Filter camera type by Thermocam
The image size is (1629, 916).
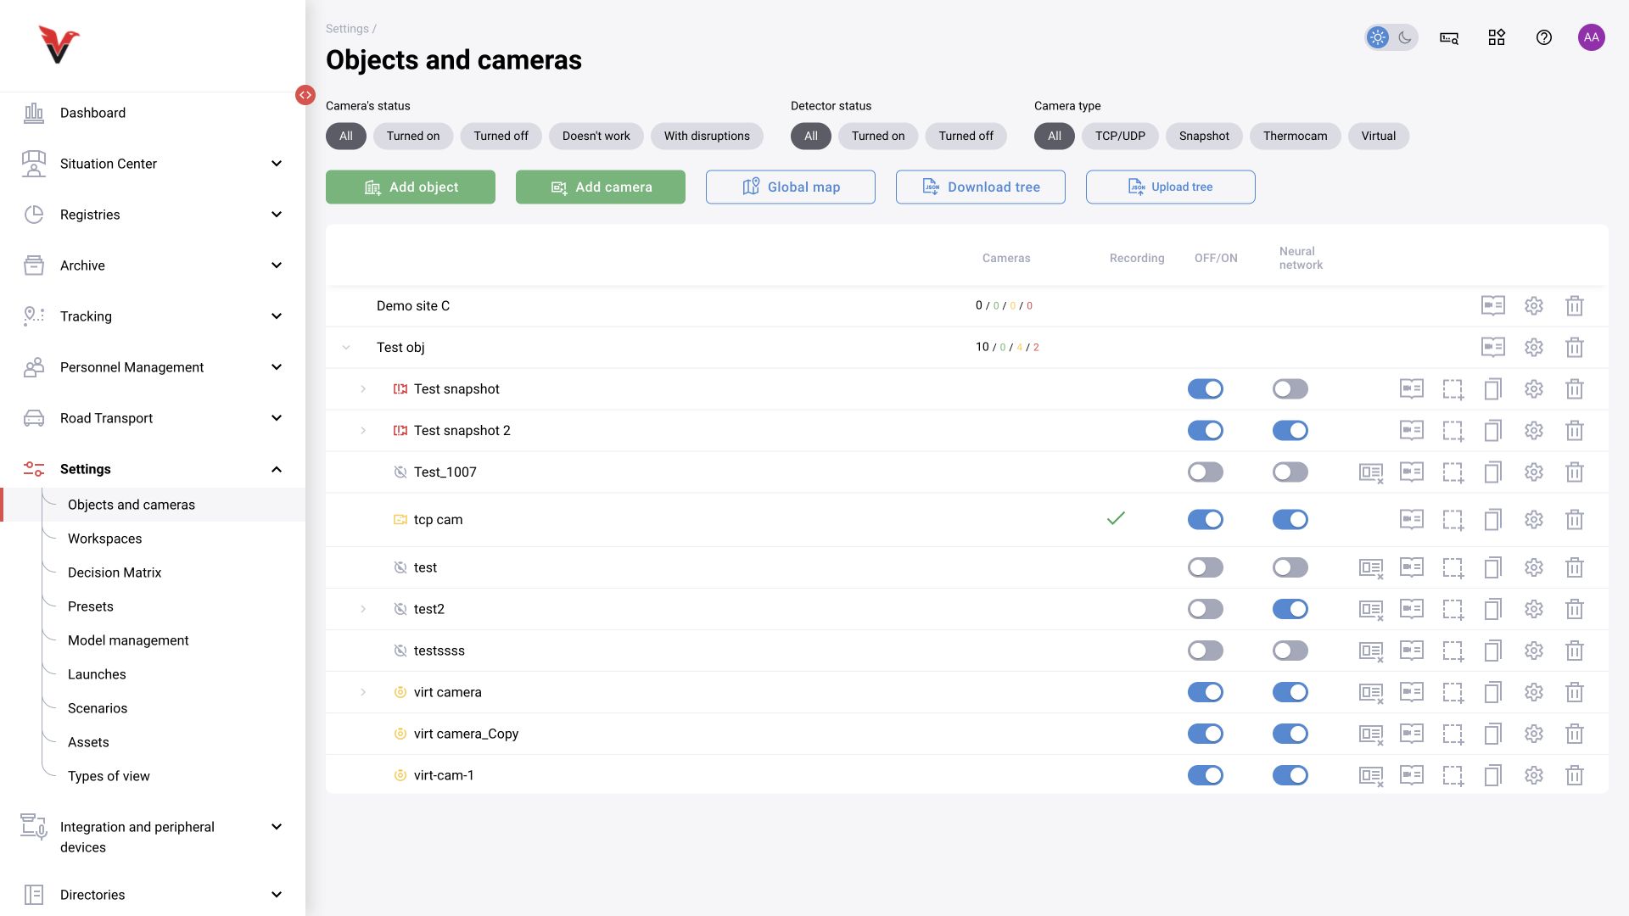(1295, 136)
